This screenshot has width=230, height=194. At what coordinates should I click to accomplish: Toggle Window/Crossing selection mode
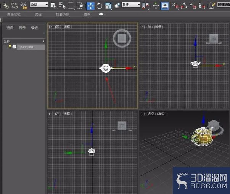pos(80,6)
